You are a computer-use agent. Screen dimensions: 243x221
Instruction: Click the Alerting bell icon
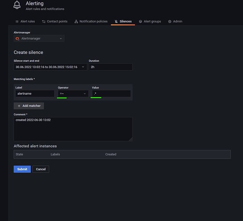coord(17,5)
